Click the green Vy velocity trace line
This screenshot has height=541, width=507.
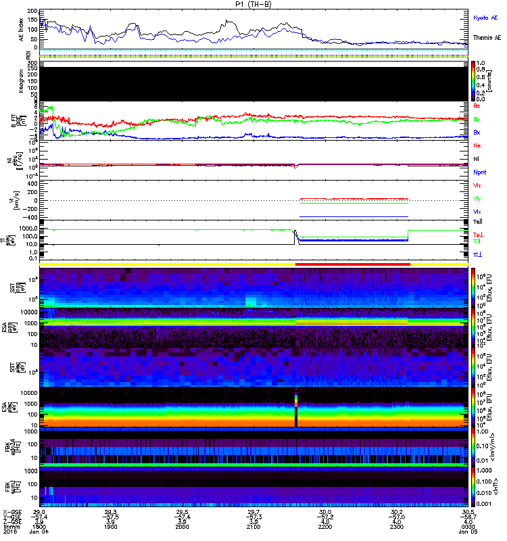(354, 204)
